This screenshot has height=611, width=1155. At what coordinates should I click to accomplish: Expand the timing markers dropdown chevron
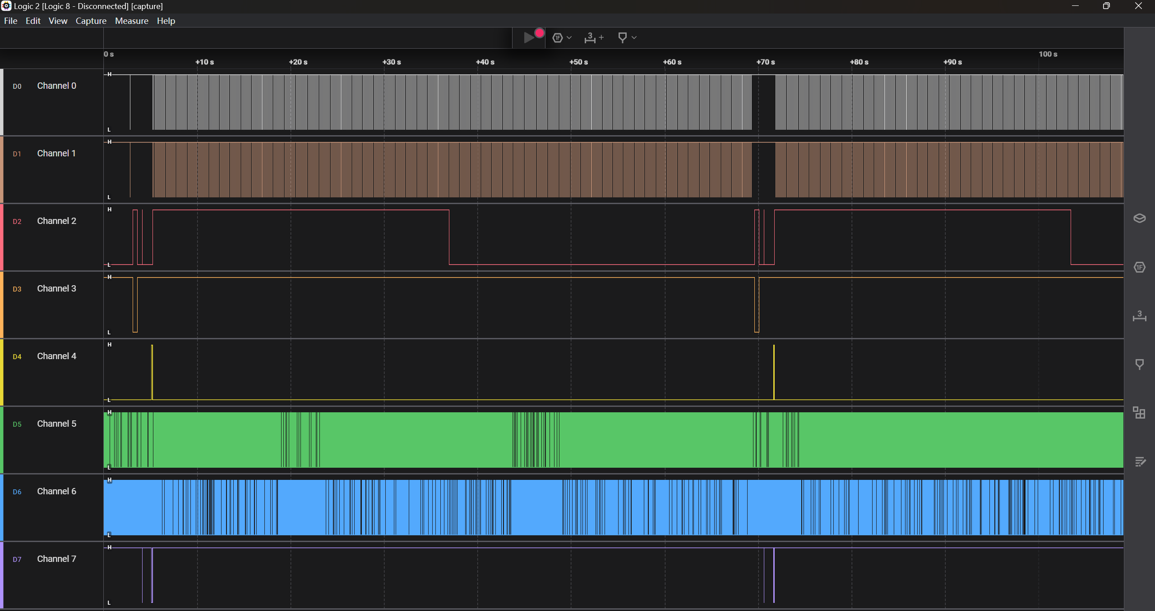click(x=634, y=38)
